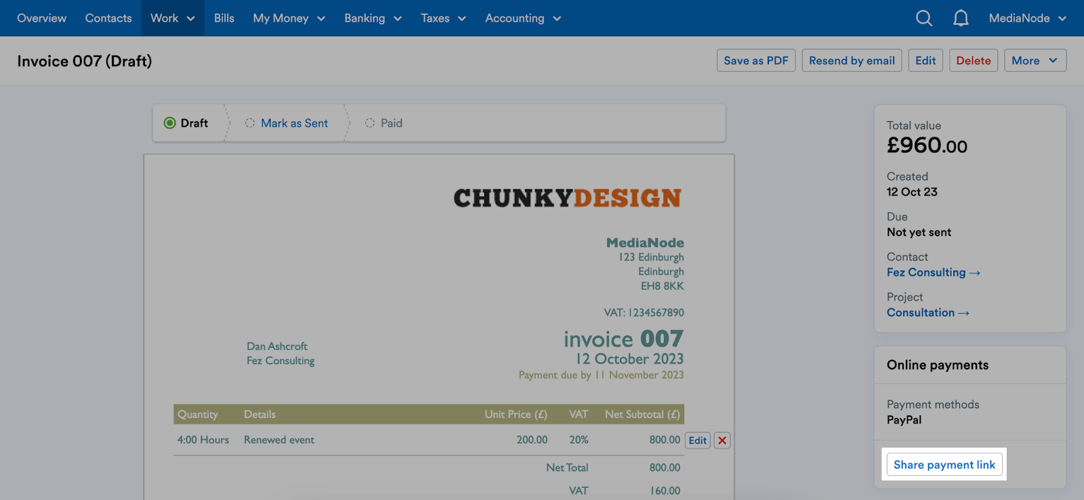Screen dimensions: 1084x500
Task: Open the Contacts section
Action: 108,18
